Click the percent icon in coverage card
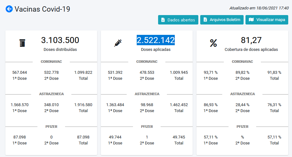The width and height of the screenshot is (292, 157). pos(213,43)
